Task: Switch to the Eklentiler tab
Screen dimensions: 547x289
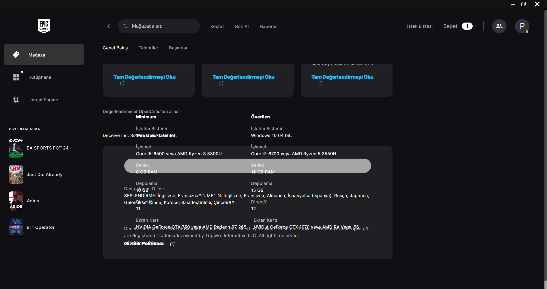Action: click(x=148, y=48)
